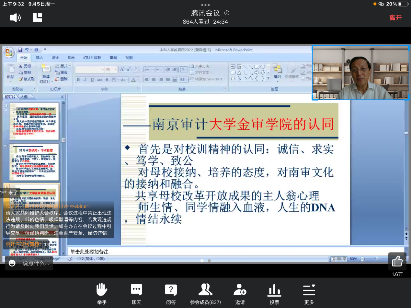Mute the meeting speaker audio
The height and width of the screenshot is (308, 411).
[15, 17]
